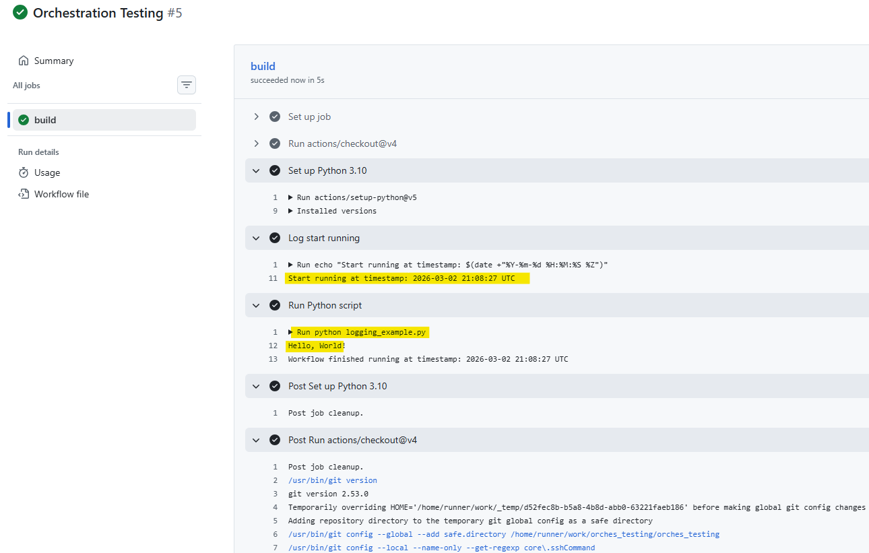This screenshot has height=553, width=869.
Task: Open the Summary sidebar item
Action: [x=54, y=61]
